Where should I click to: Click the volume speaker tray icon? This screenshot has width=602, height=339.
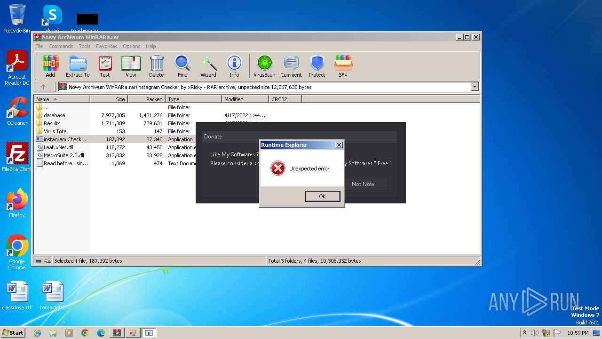coord(535,333)
